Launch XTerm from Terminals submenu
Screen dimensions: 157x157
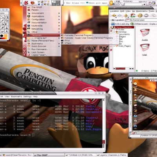68,43
